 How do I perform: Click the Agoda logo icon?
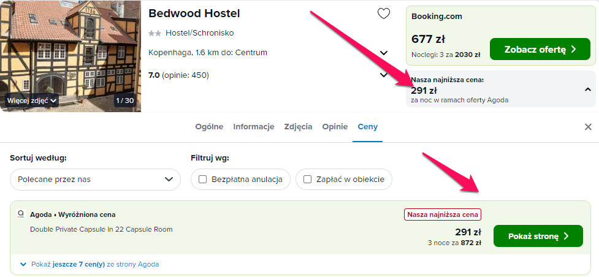click(21, 214)
